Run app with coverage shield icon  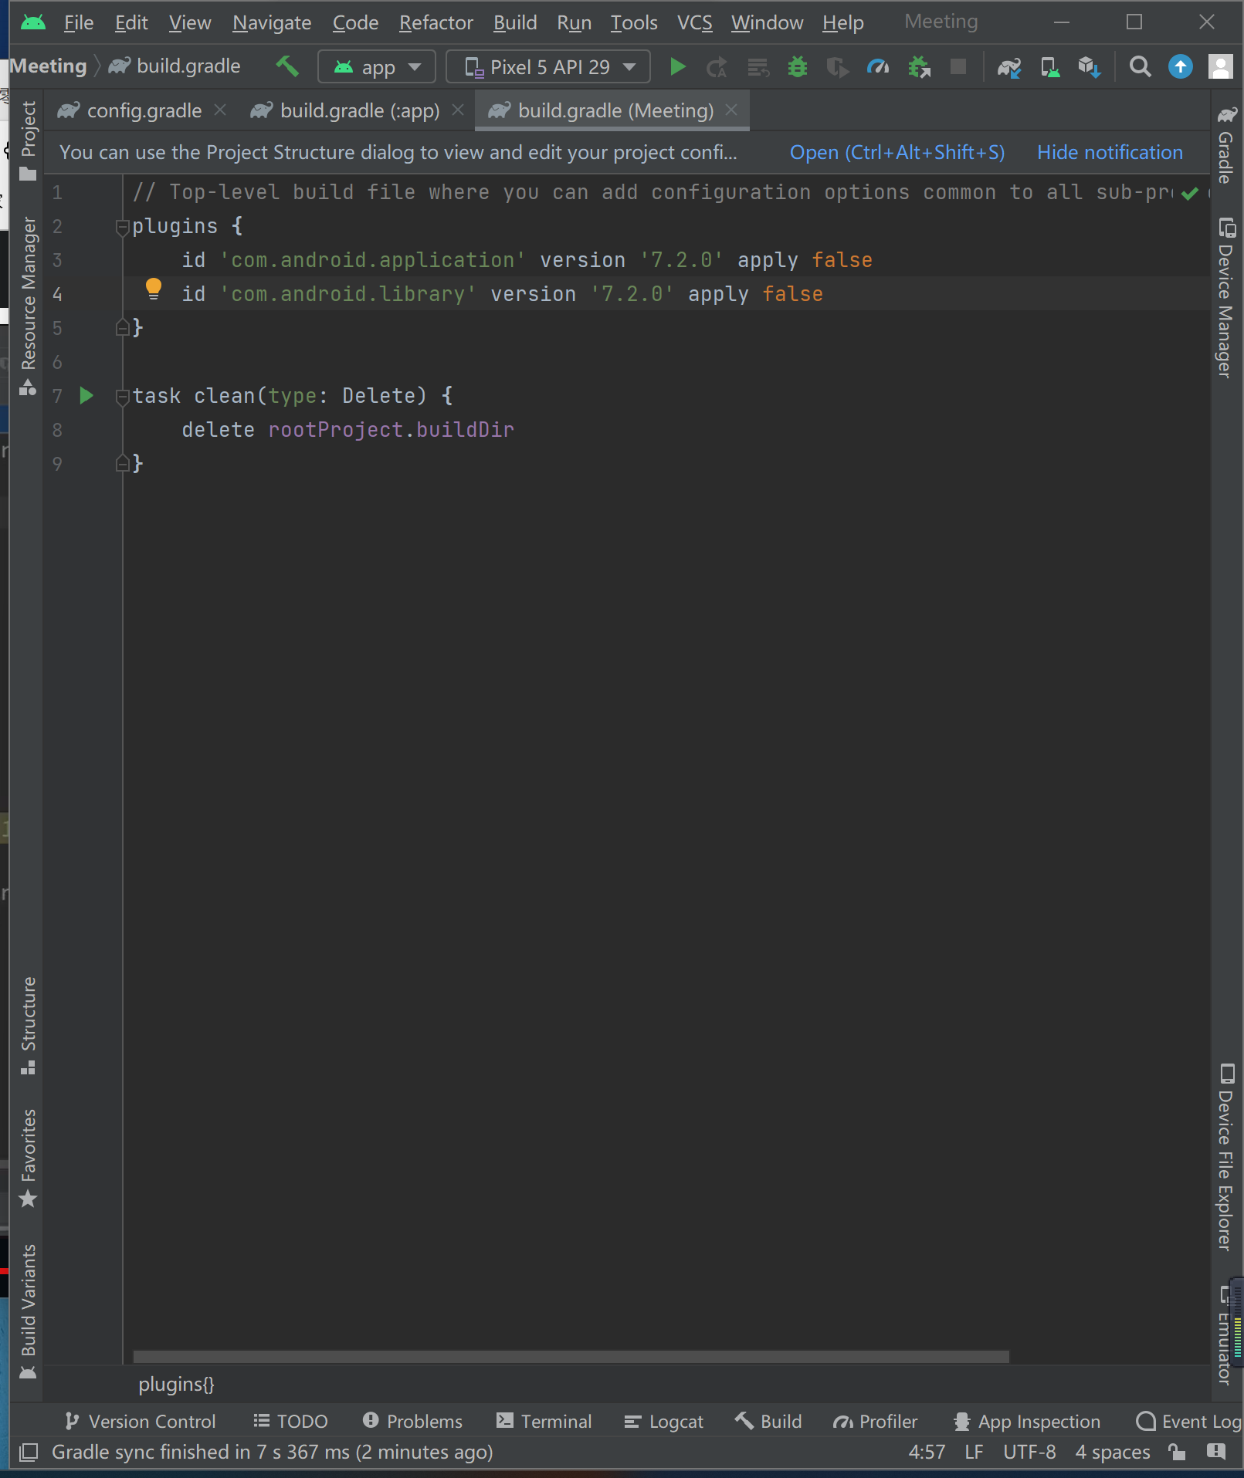pos(837,67)
